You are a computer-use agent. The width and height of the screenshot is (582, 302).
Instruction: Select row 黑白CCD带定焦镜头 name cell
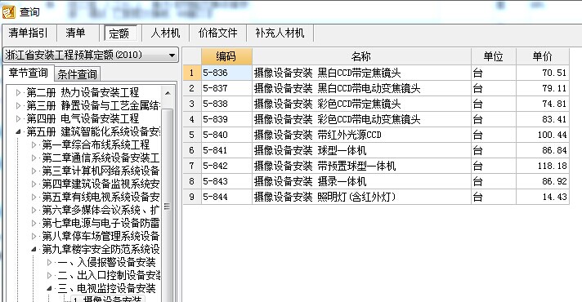pos(361,73)
